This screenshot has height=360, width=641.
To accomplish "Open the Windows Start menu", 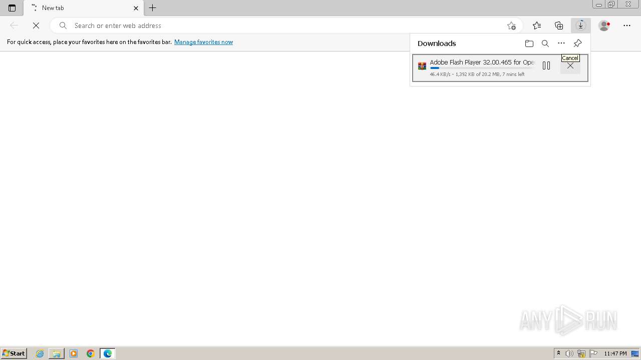I will (14, 353).
